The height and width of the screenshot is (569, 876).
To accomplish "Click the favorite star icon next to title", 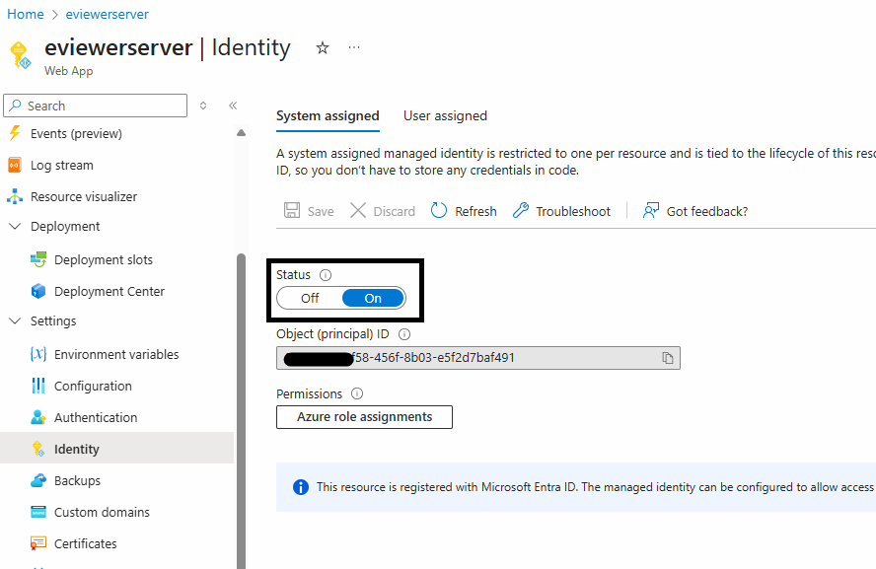I will tap(323, 47).
